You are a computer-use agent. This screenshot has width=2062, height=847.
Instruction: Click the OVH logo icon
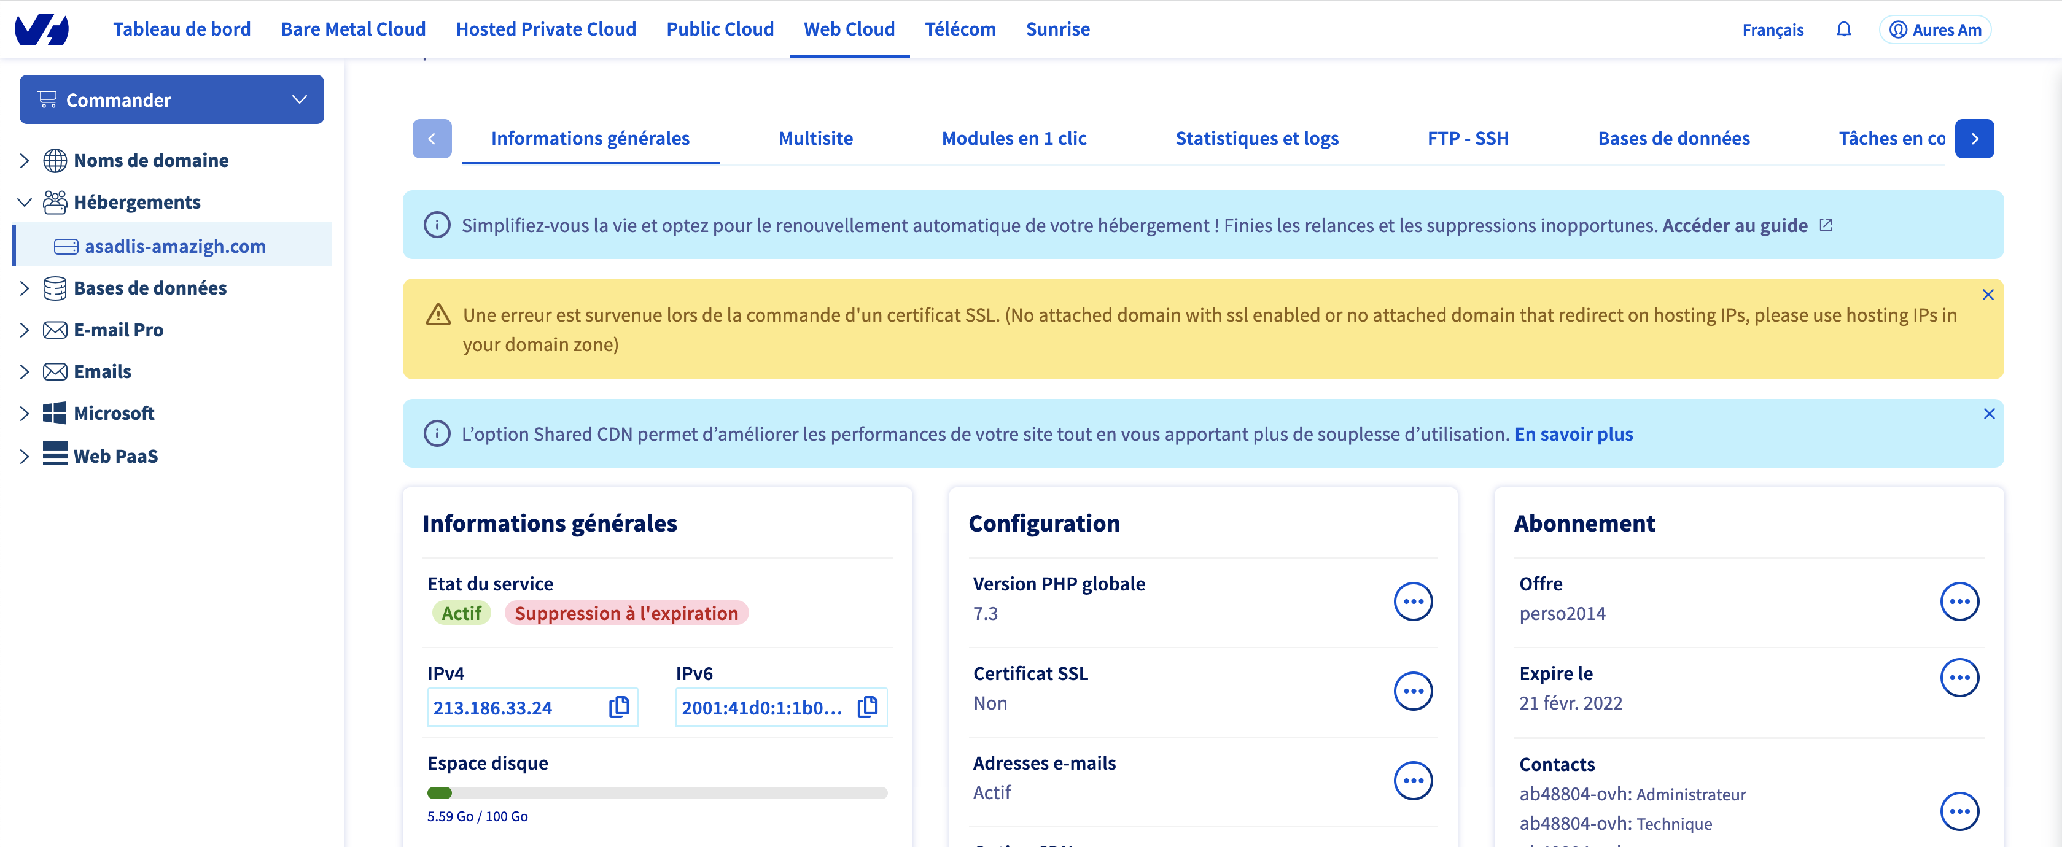point(42,29)
